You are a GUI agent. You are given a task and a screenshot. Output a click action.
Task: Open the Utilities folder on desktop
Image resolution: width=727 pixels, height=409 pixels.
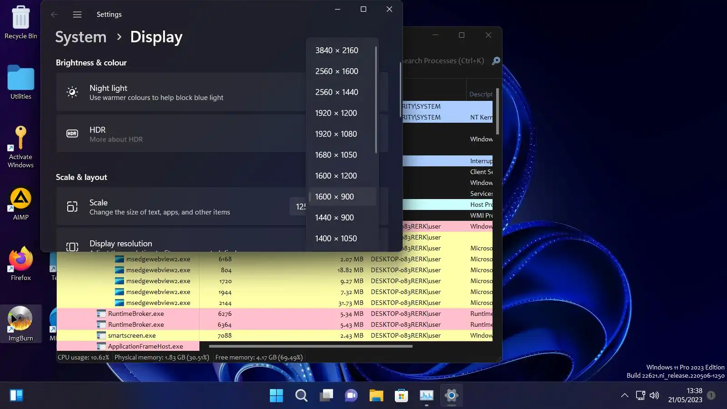point(21,83)
